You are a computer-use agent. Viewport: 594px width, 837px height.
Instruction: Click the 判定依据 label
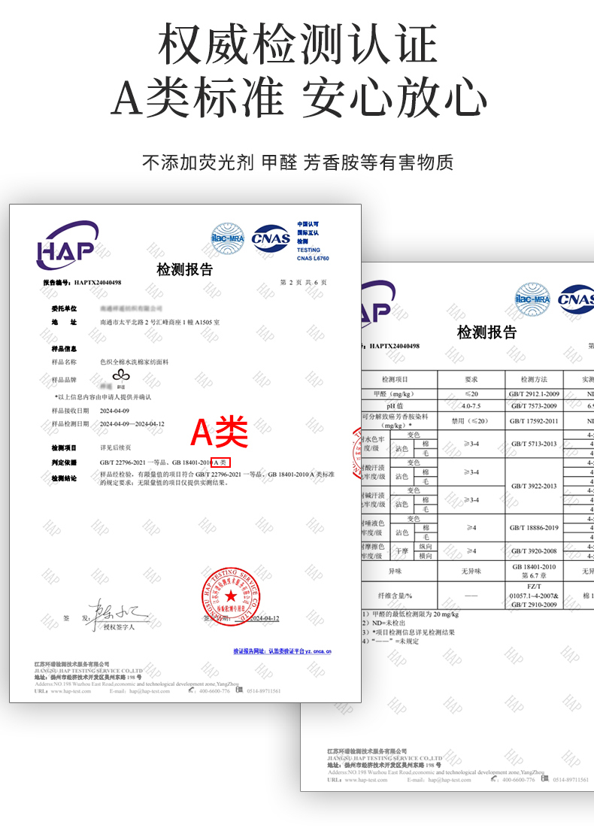point(64,462)
